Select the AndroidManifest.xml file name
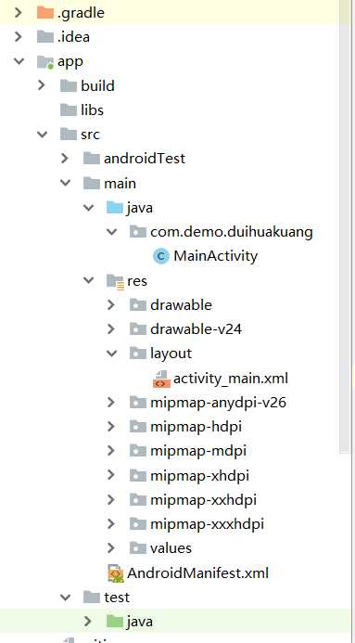 [x=197, y=572]
